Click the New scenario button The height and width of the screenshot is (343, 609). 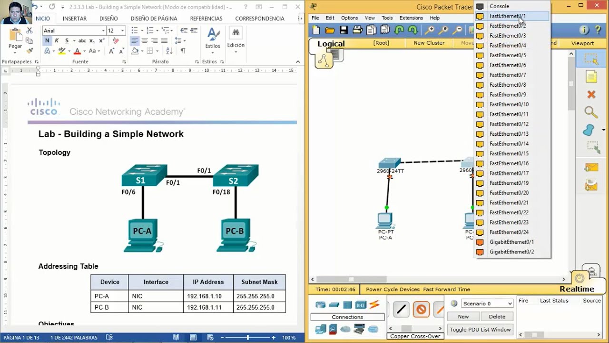click(x=463, y=316)
